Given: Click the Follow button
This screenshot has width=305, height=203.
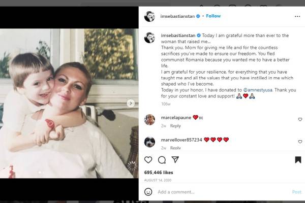Looking at the screenshot, I should 213,16.
